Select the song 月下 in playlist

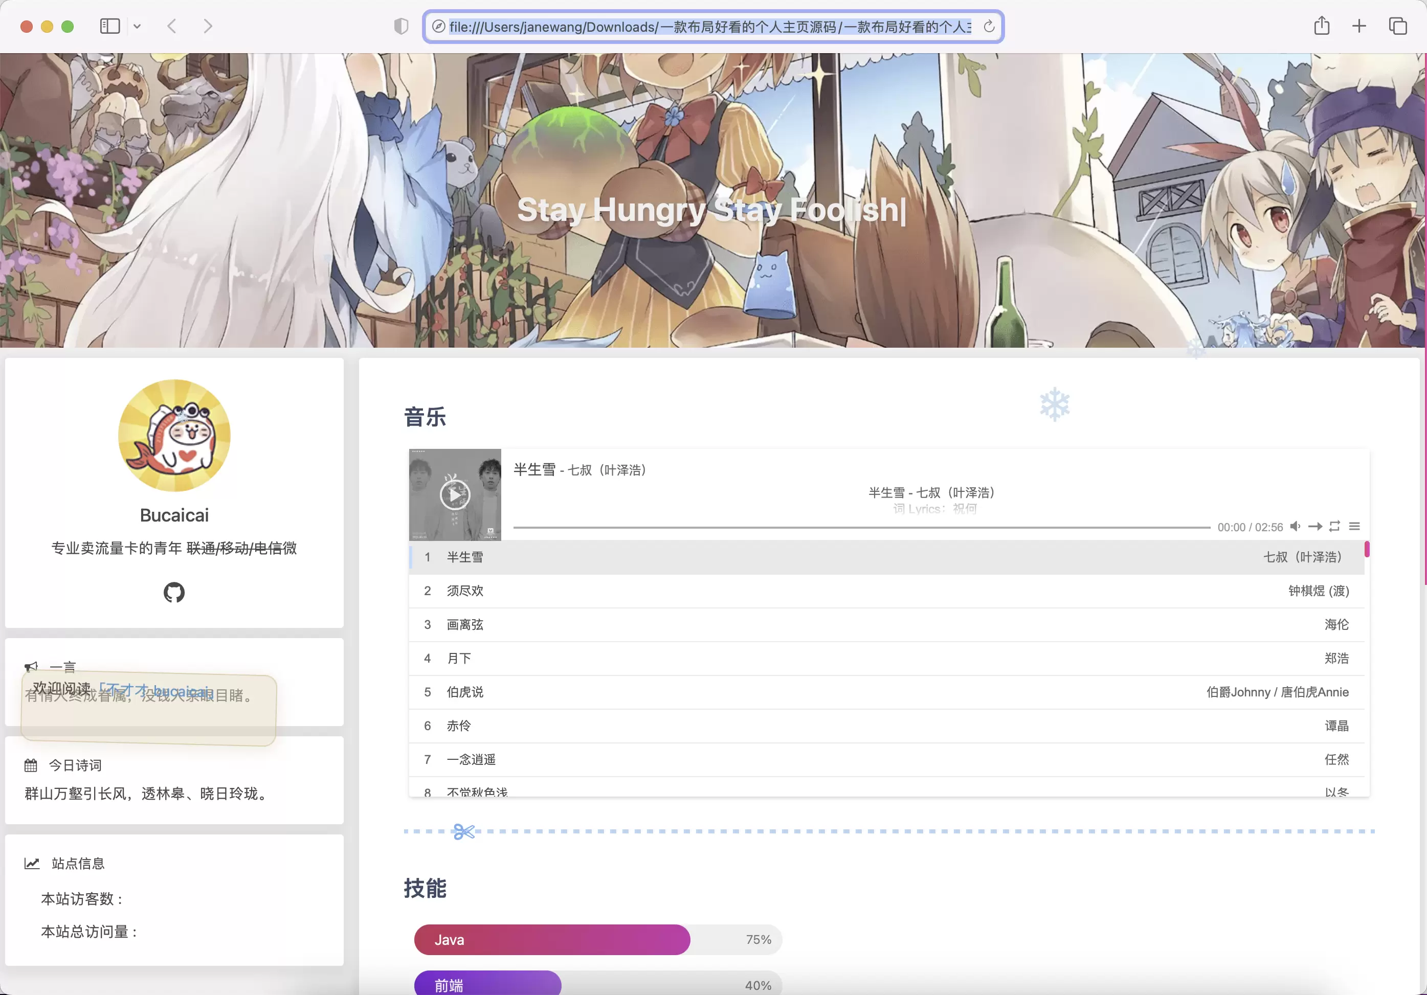click(x=886, y=658)
